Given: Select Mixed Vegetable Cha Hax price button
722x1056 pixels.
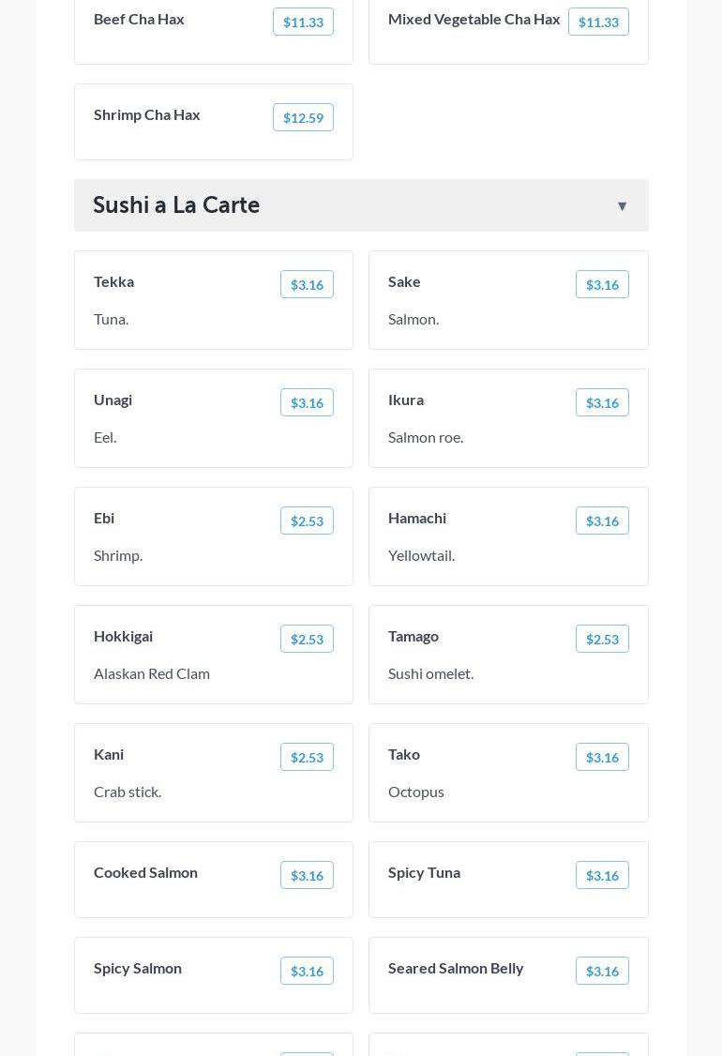Looking at the screenshot, I should pos(598,22).
